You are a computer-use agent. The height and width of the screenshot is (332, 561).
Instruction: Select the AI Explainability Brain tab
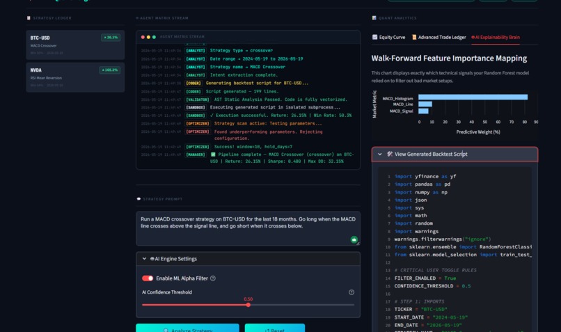tap(496, 37)
